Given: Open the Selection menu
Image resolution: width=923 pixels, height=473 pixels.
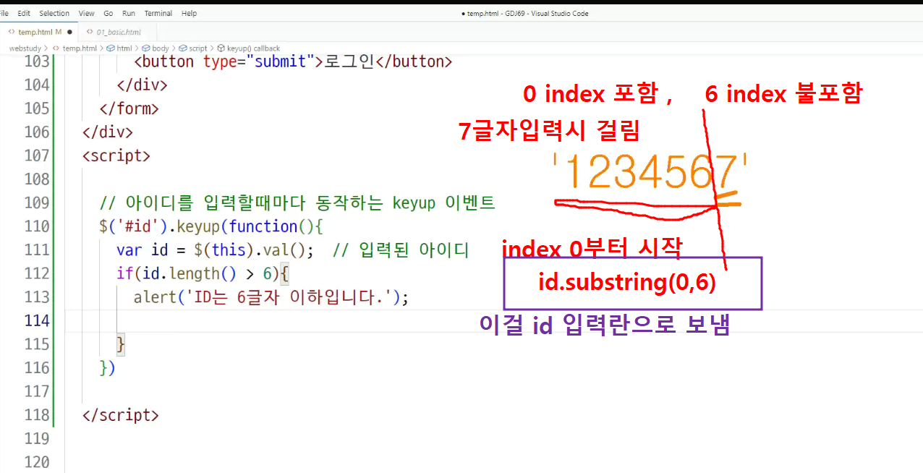Looking at the screenshot, I should (x=54, y=13).
